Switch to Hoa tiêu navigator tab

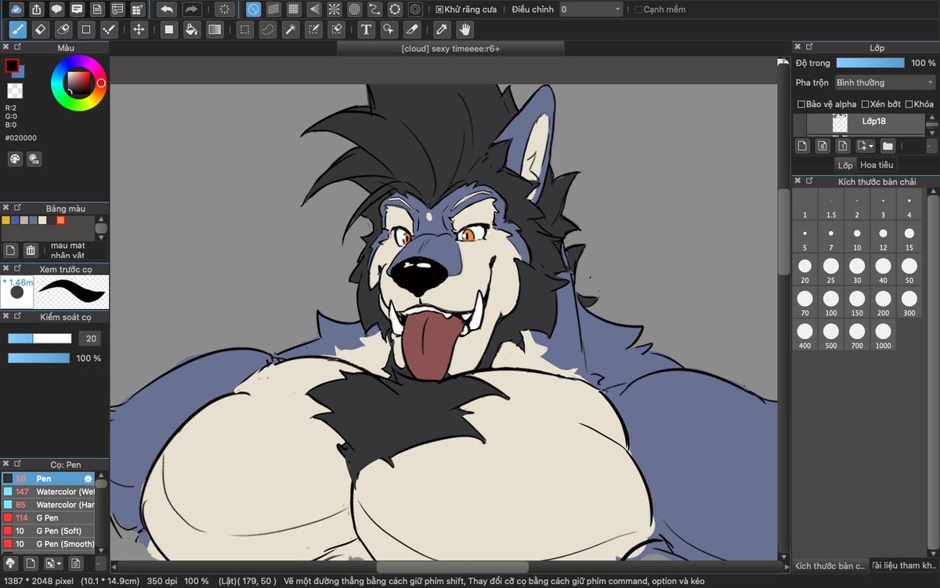pos(877,165)
